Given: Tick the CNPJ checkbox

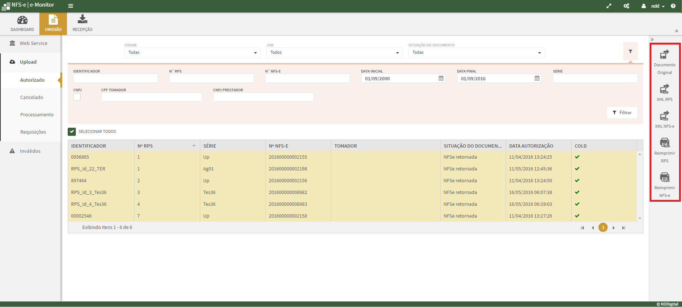Looking at the screenshot, I should 77,97.
